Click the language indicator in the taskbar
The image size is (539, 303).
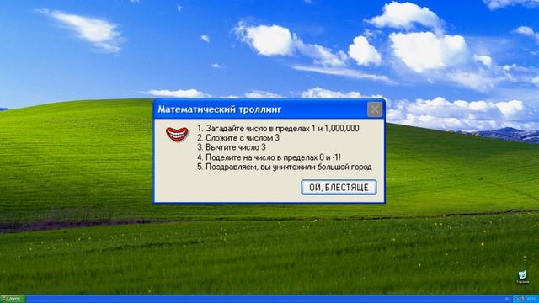pyautogui.click(x=507, y=299)
